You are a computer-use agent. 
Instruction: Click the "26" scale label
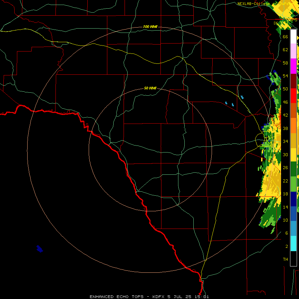pos(285,168)
